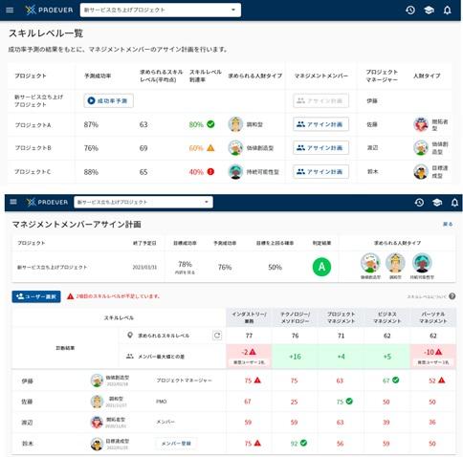Screen dimensions: 463x457
Task: Click the back link on assign plan page
Action: tap(448, 224)
